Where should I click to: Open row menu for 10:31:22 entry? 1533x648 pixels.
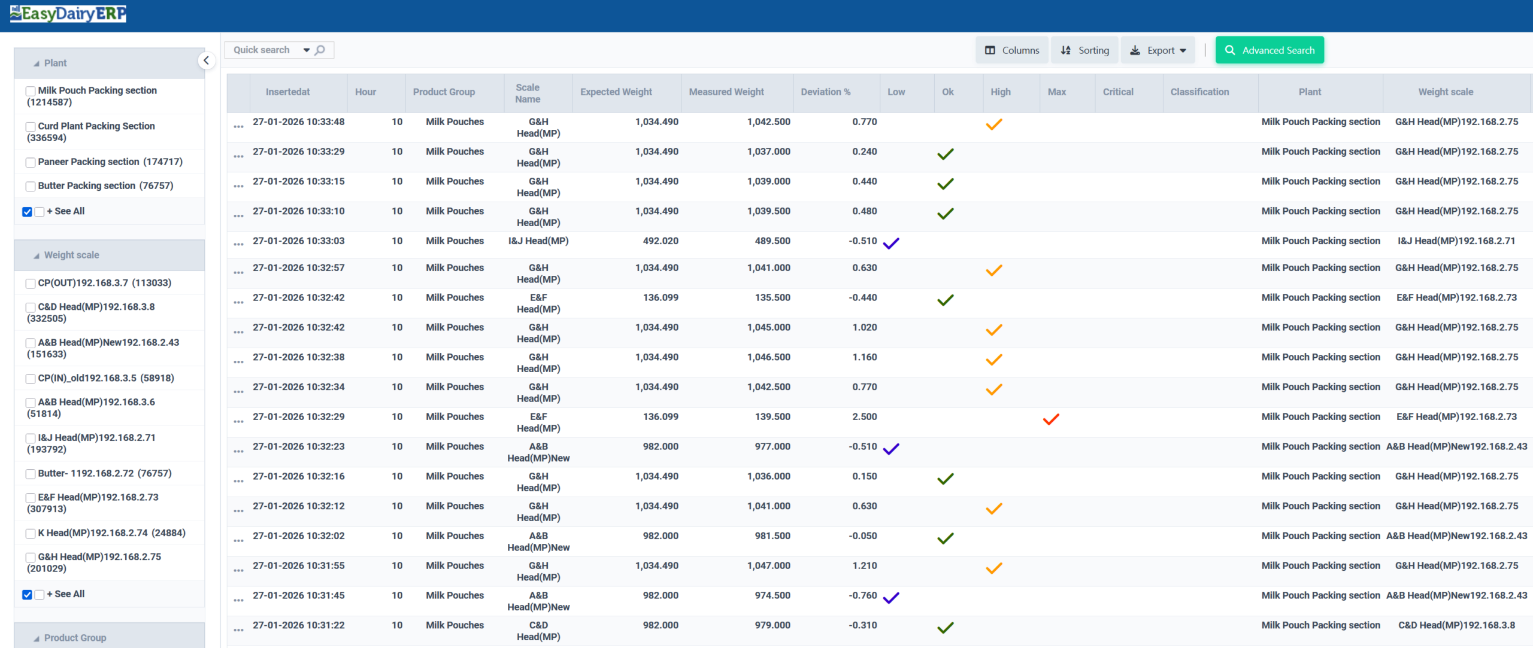(x=238, y=630)
